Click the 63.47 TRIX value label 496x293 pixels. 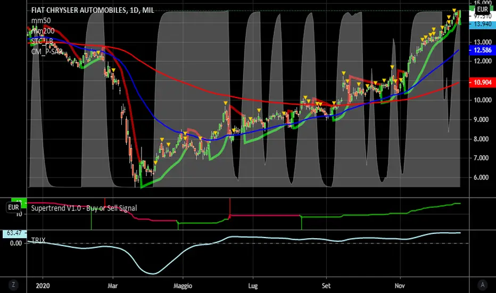[14, 233]
